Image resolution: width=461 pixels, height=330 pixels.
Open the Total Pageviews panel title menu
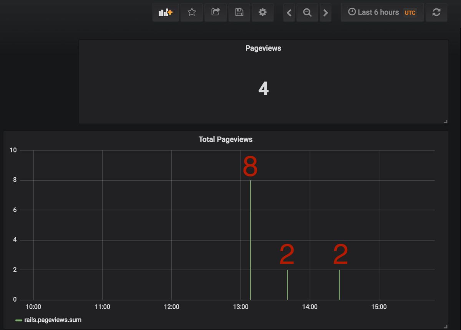click(x=226, y=139)
